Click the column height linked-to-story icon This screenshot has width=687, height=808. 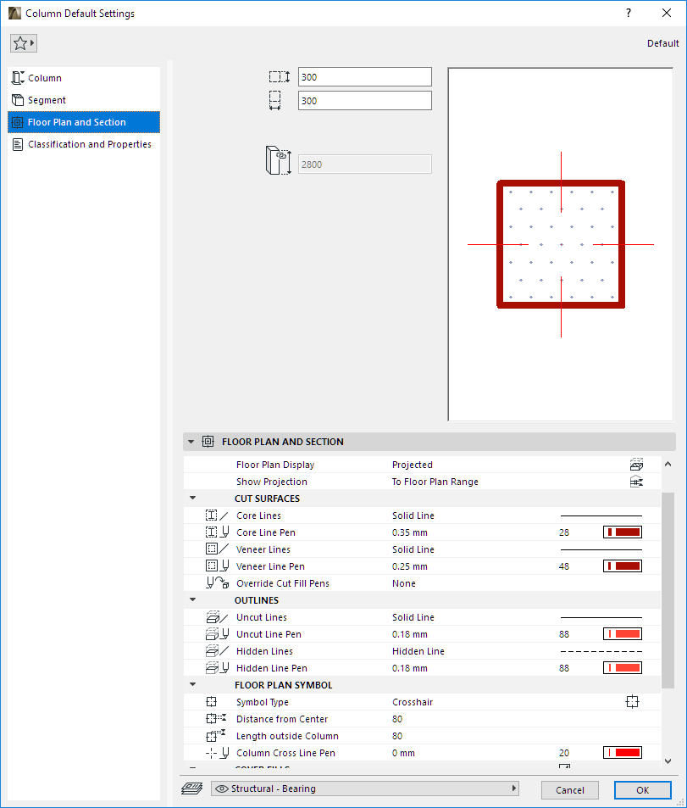click(279, 160)
